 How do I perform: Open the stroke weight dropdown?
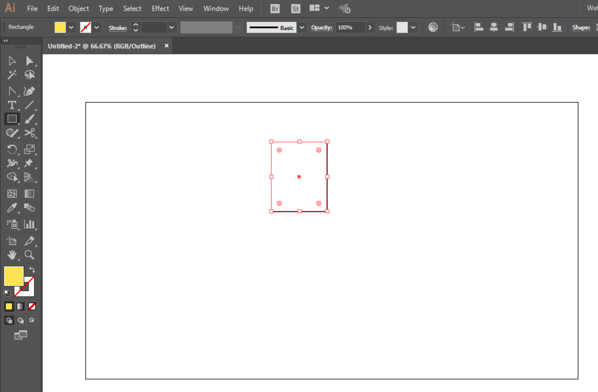171,27
